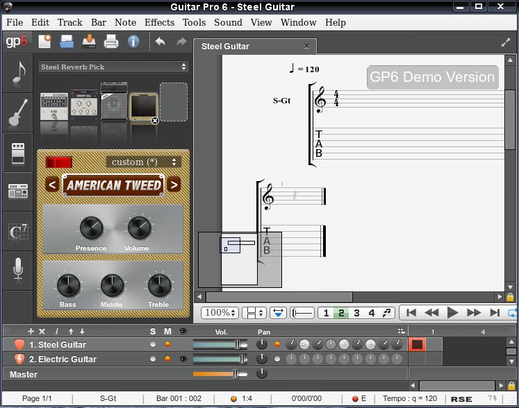The image size is (519, 408).
Task: Open the effects pedal panel icon
Action: (18, 153)
